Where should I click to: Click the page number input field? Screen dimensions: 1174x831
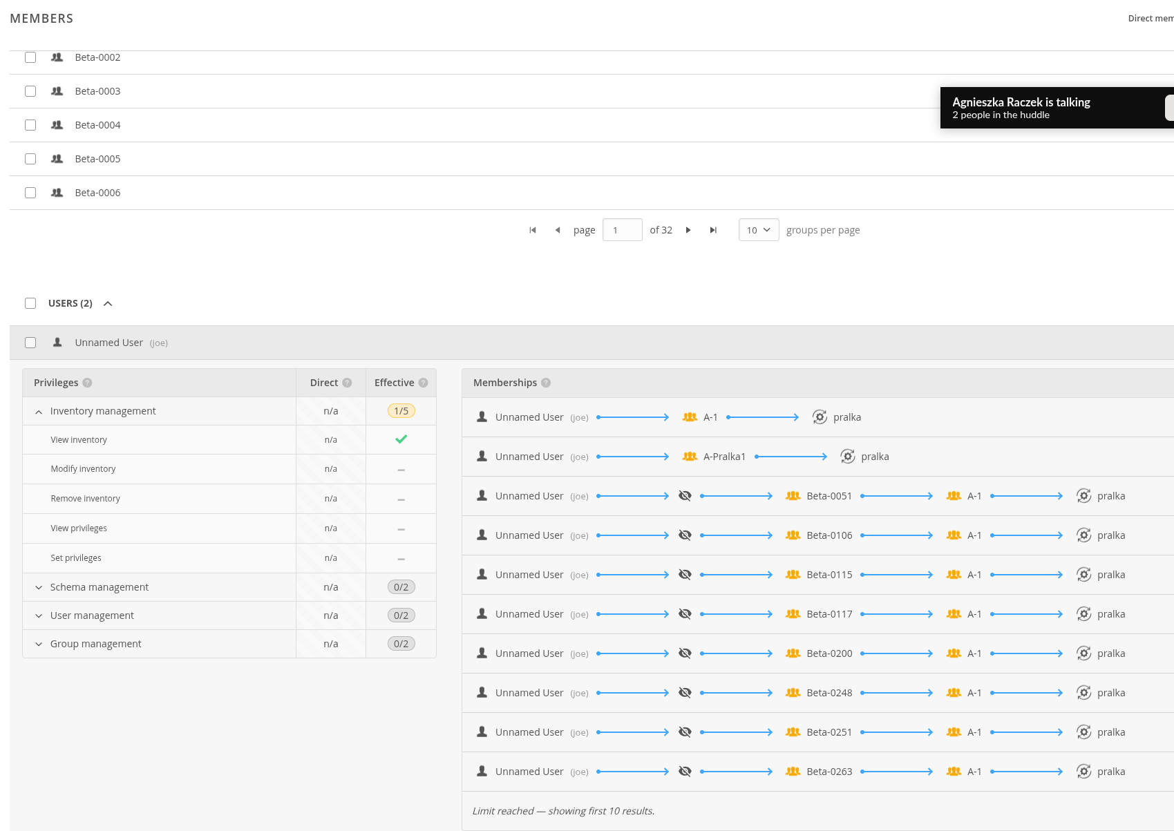point(622,230)
